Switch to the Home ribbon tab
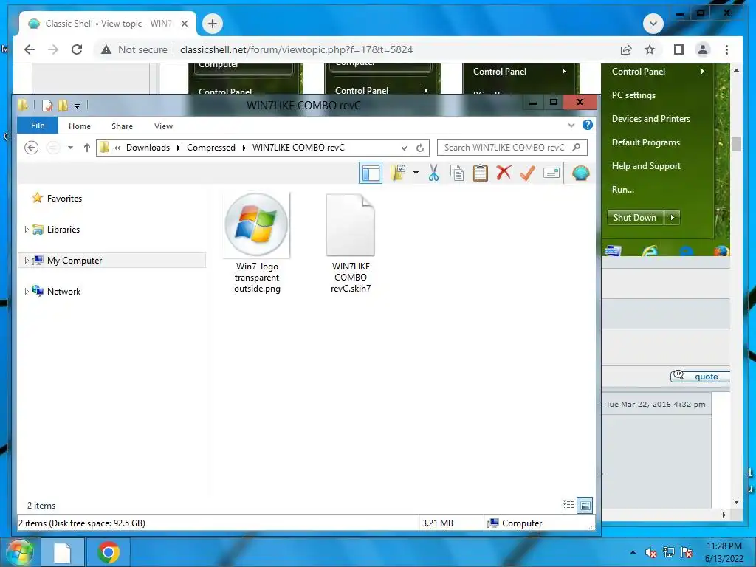The image size is (756, 567). 80,126
